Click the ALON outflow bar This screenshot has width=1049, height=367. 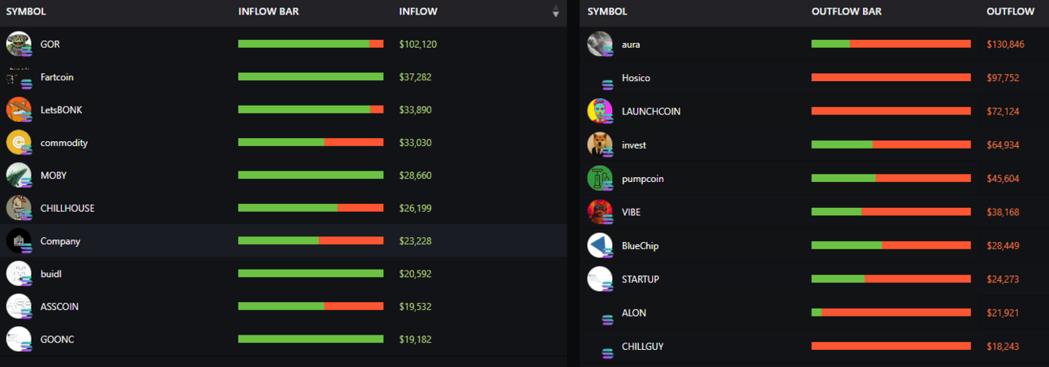point(891,313)
